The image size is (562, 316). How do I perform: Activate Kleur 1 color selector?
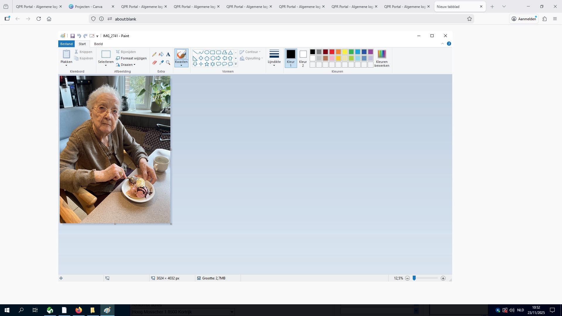pyautogui.click(x=291, y=58)
